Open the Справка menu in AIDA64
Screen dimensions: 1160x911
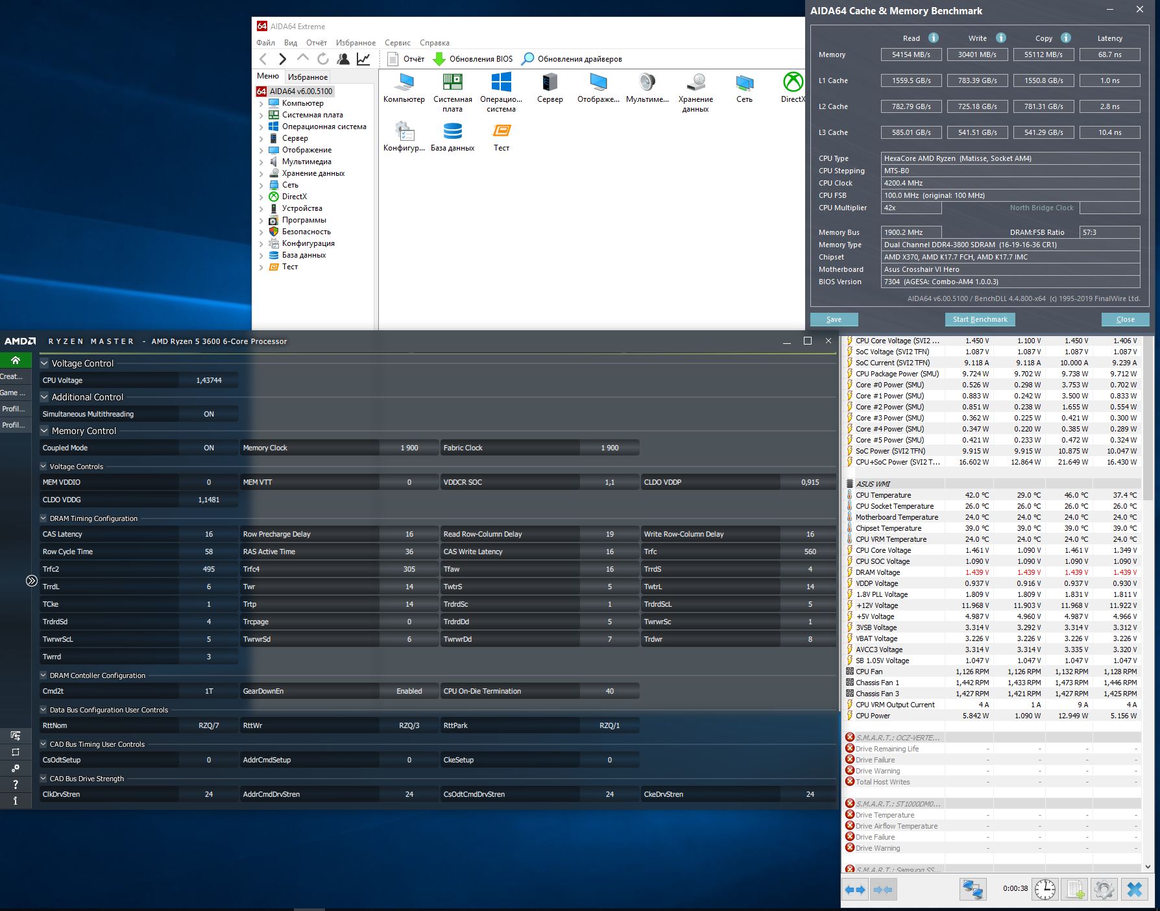coord(435,43)
